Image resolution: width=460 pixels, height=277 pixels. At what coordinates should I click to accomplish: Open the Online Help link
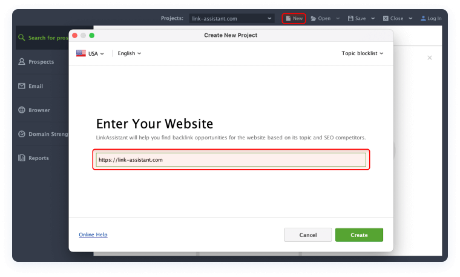point(93,235)
